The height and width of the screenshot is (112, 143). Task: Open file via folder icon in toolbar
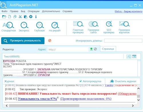tap(4, 17)
